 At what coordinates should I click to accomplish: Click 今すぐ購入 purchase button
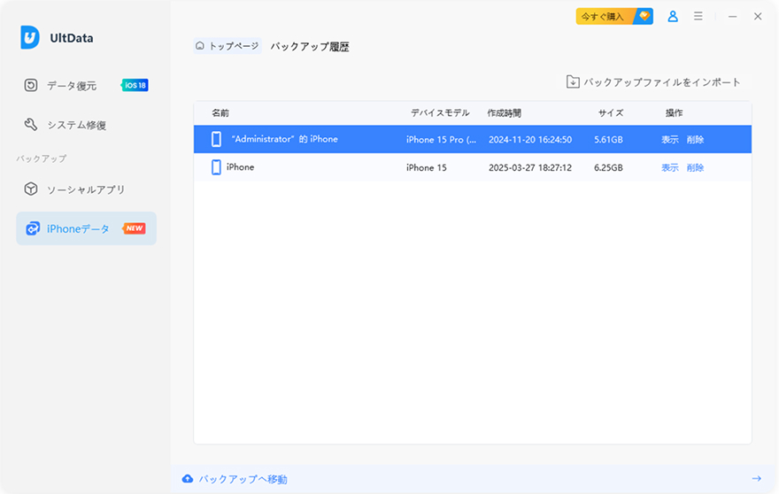click(x=614, y=17)
